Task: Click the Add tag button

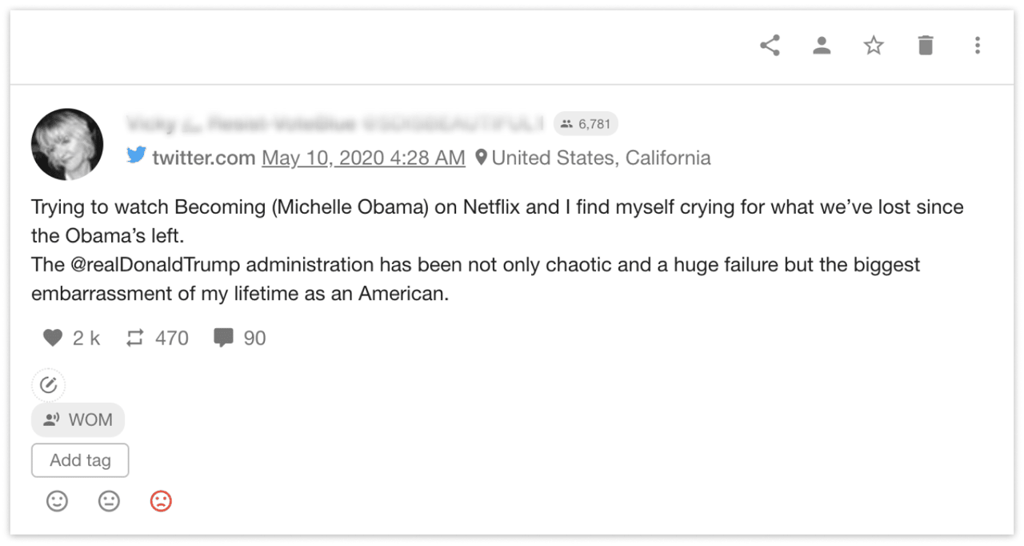Action: click(80, 460)
